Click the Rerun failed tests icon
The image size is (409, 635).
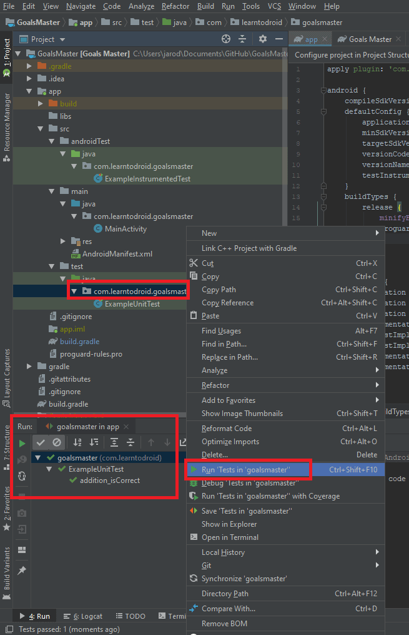(22, 460)
